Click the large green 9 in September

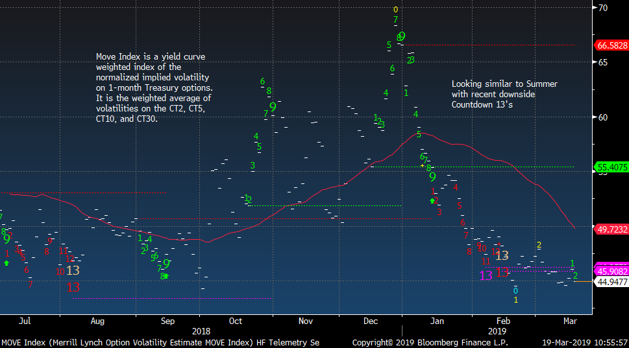click(166, 264)
